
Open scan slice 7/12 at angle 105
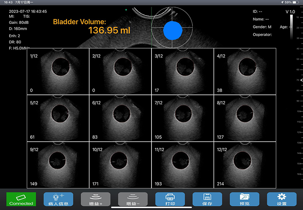coord(183,118)
